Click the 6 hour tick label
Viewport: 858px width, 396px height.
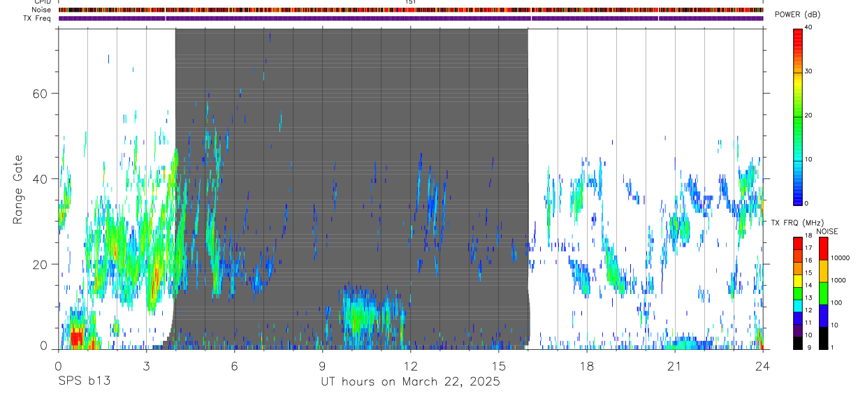point(235,366)
